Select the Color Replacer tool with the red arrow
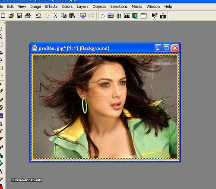 click(1, 116)
